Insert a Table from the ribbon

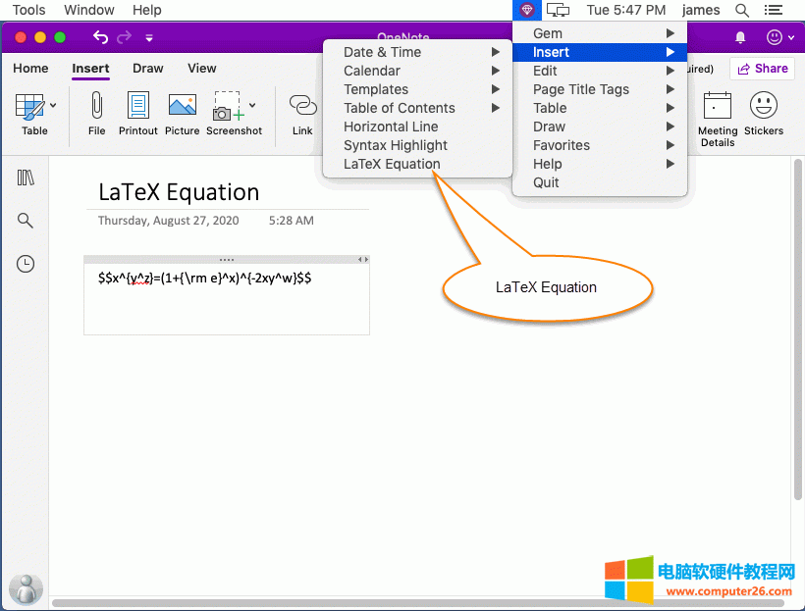point(29,106)
